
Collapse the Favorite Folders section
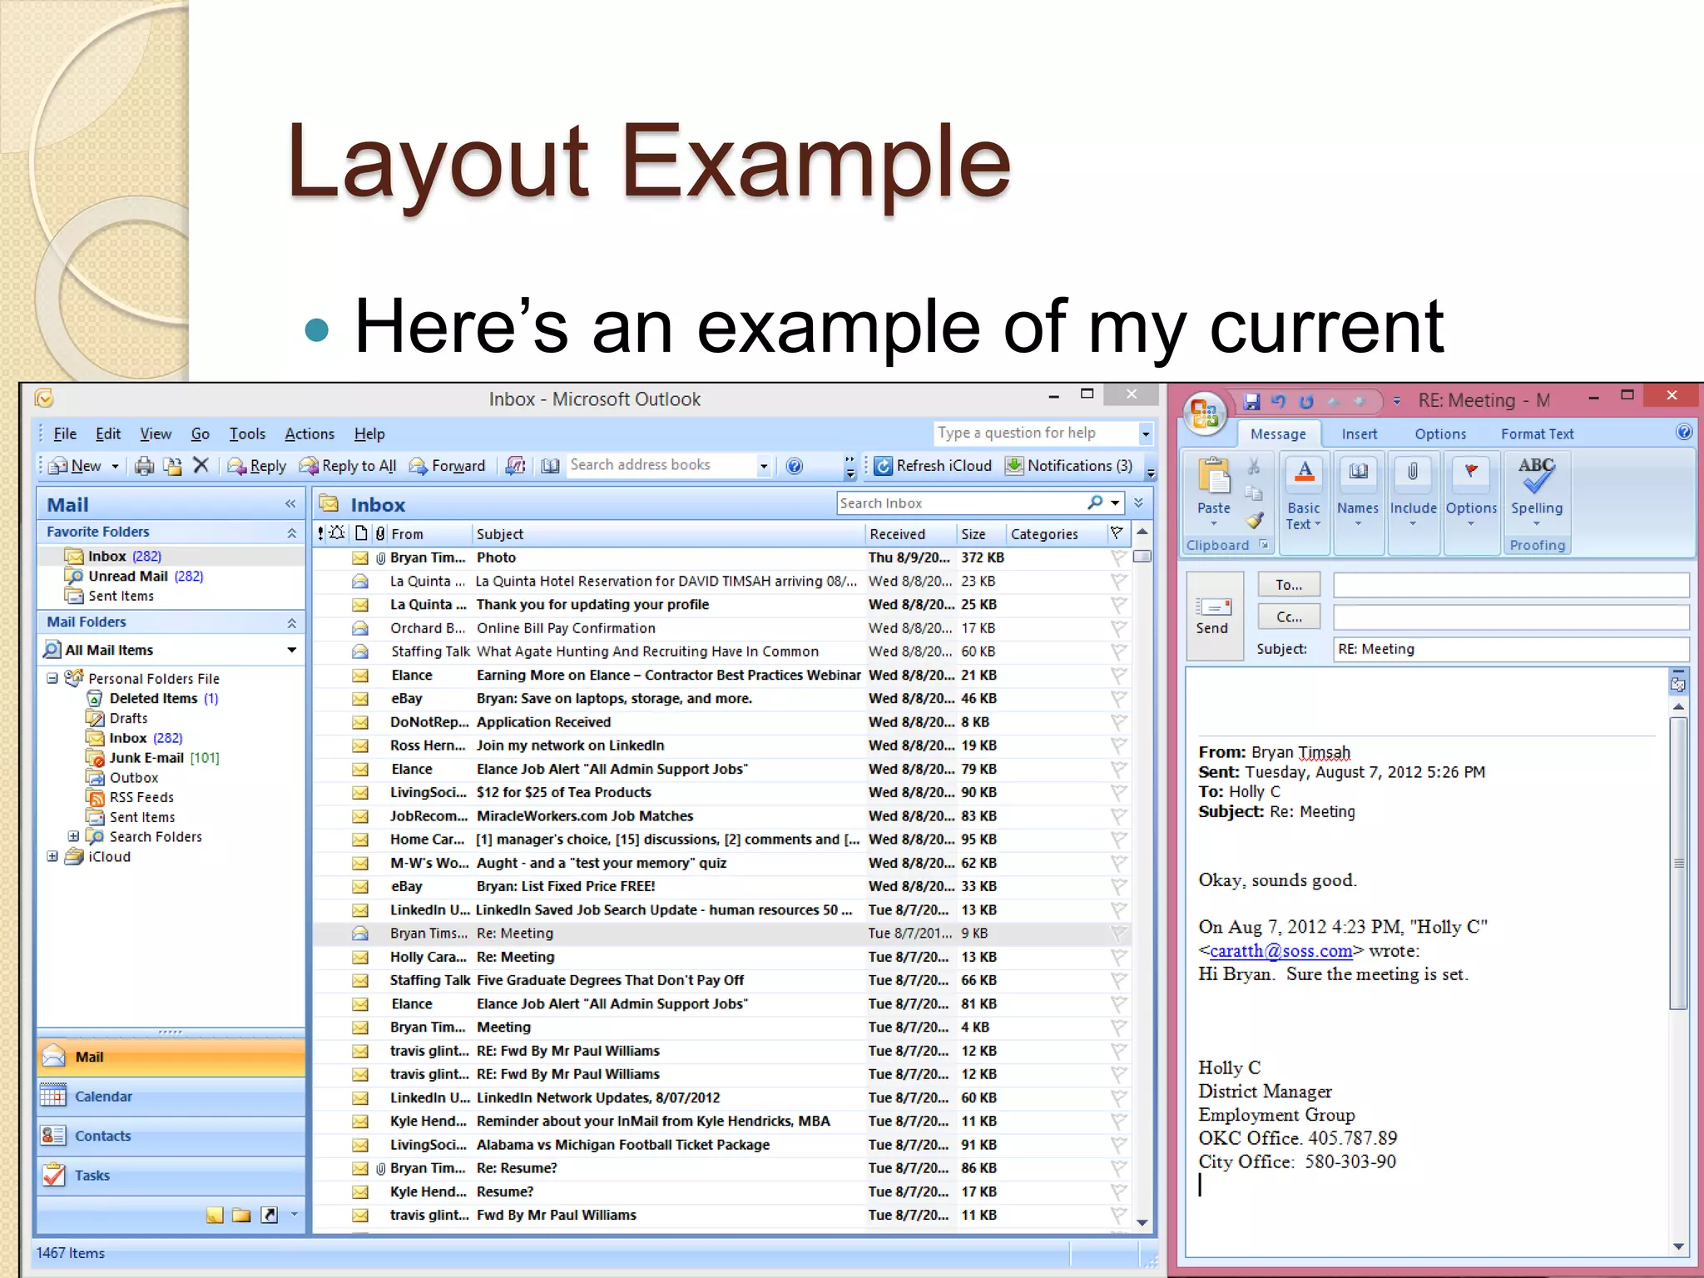point(291,532)
